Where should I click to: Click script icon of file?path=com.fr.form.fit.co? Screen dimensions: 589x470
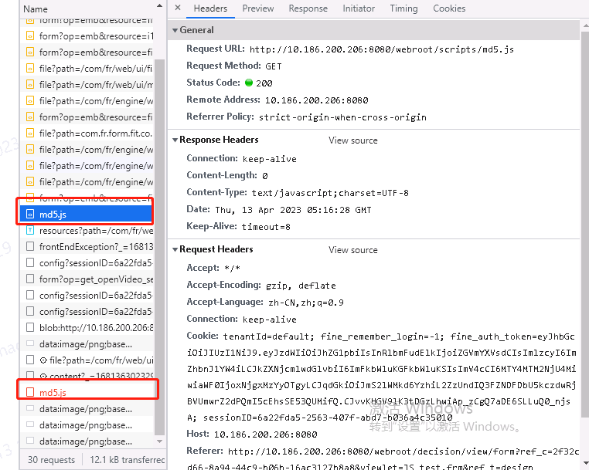coord(30,134)
